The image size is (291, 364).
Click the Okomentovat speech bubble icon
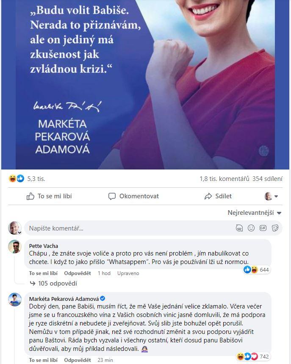coord(112,196)
